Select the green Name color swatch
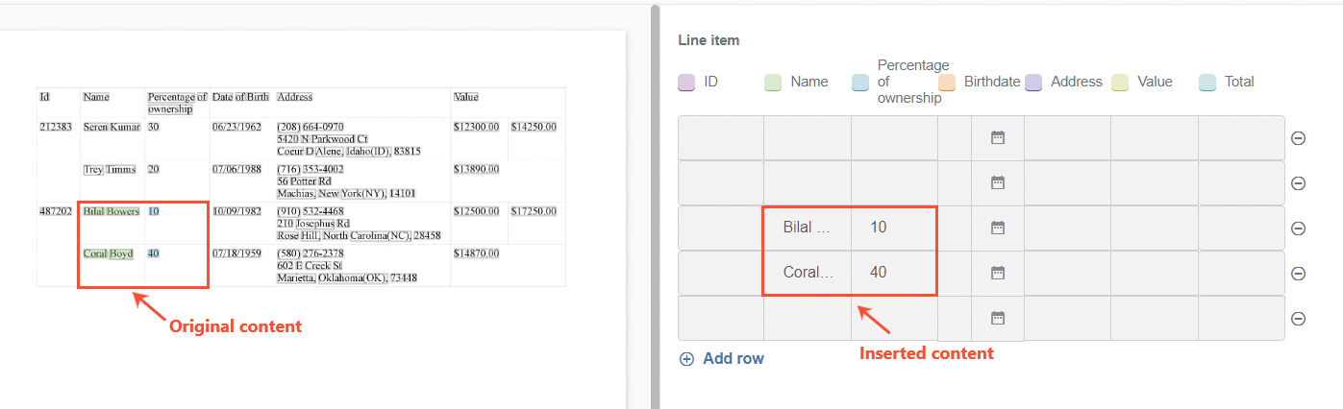The width and height of the screenshot is (1343, 409). click(773, 83)
